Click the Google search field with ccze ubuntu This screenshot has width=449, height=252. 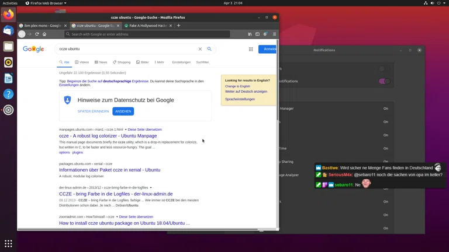pyautogui.click(x=126, y=49)
